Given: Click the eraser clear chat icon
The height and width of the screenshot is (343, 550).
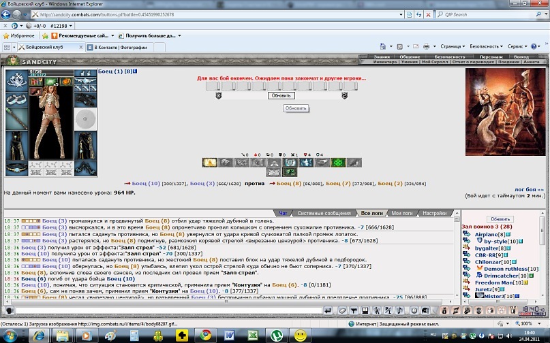Looking at the screenshot, I should click(342, 310).
